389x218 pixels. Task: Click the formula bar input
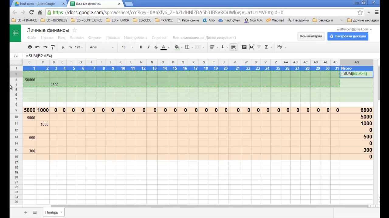(201, 56)
